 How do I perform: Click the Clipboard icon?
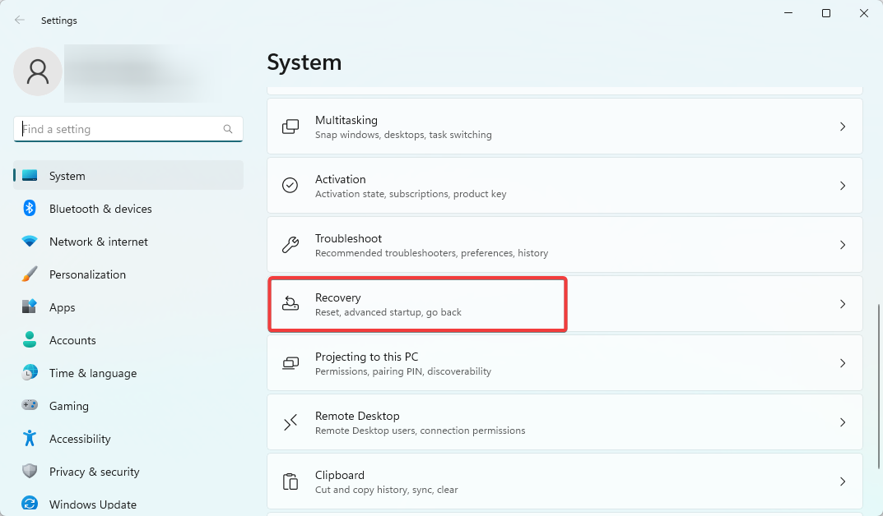pos(290,481)
